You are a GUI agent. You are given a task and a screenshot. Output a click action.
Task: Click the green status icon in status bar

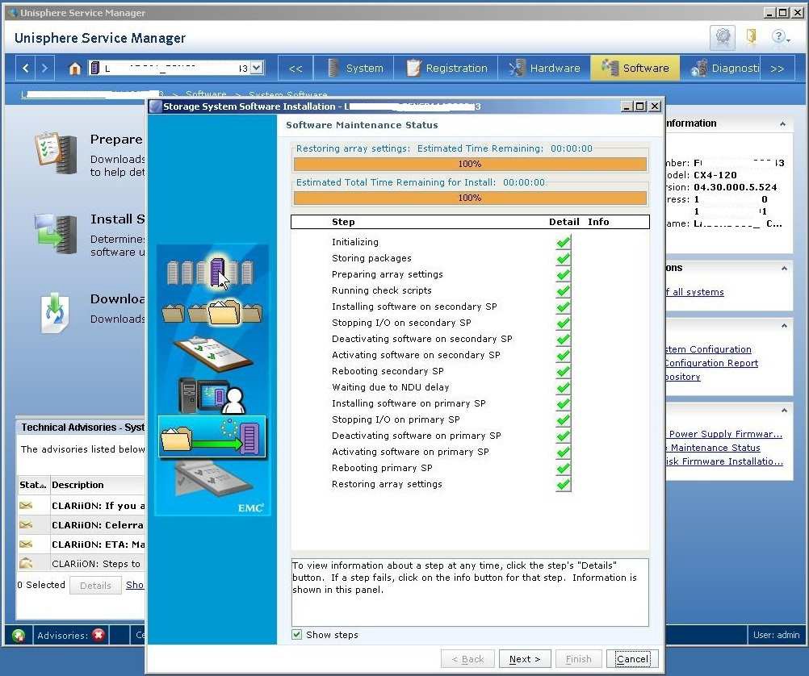point(19,636)
